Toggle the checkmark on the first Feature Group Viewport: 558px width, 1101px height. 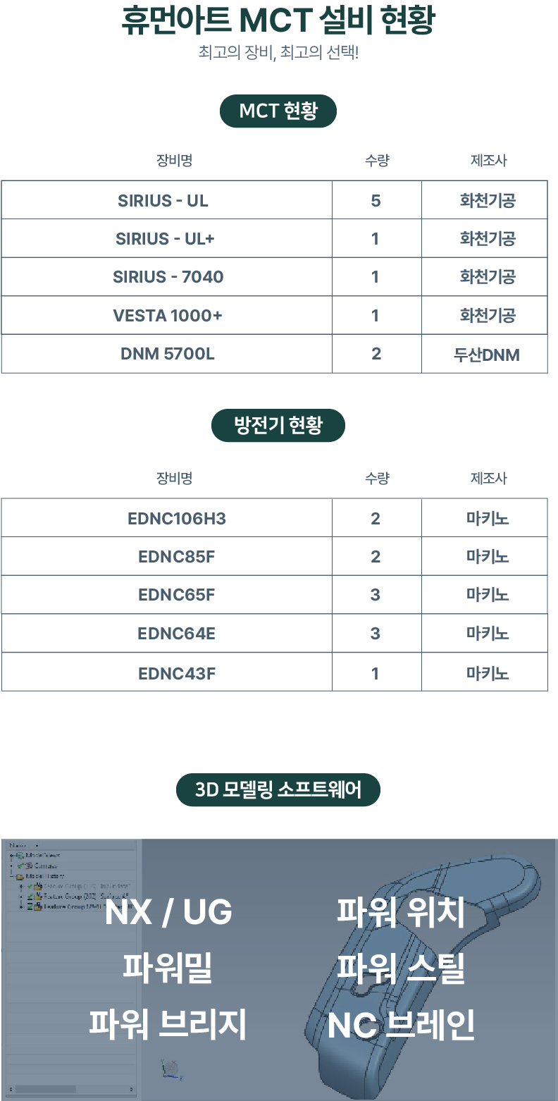(30, 886)
